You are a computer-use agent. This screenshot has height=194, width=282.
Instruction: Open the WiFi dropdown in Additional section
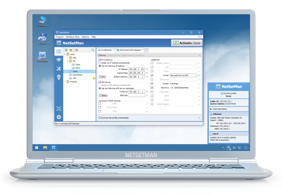[183, 67]
